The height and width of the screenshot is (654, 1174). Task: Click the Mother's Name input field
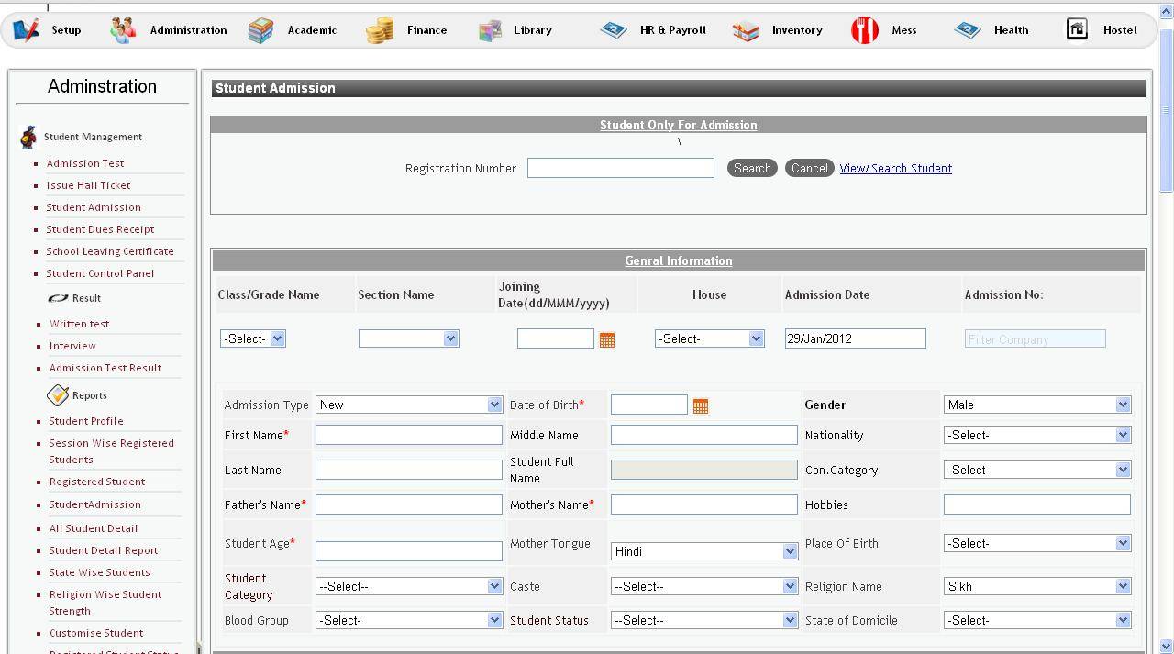[704, 504]
